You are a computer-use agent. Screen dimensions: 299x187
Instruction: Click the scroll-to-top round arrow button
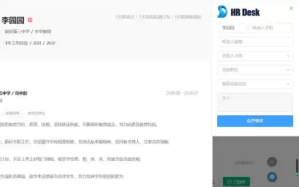(x=272, y=162)
